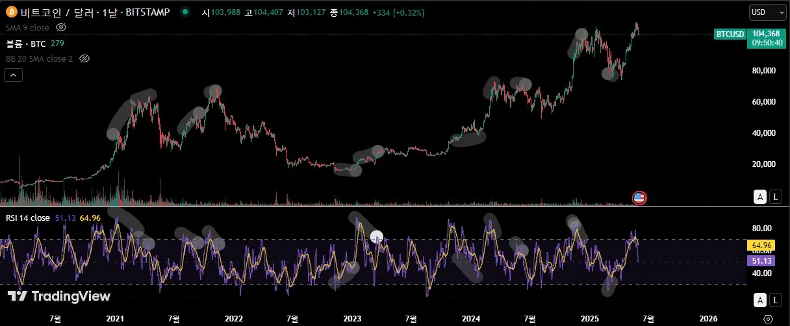Click 2021 on the time axis
The width and height of the screenshot is (790, 326).
(115, 318)
